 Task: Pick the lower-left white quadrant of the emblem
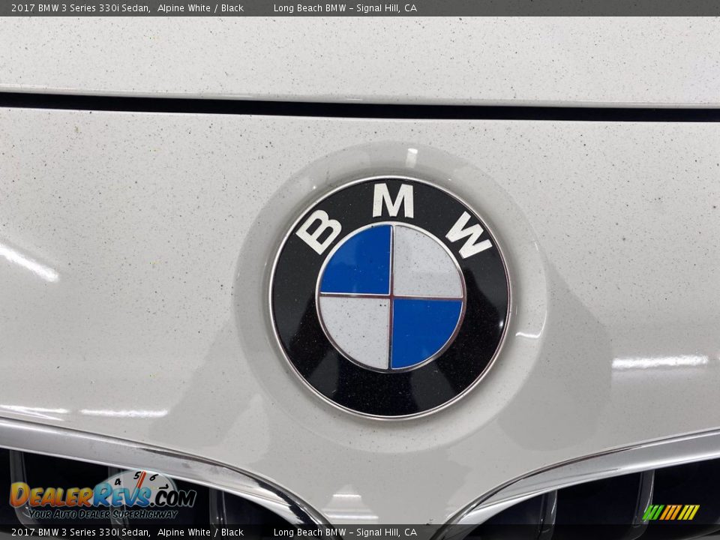(356, 330)
